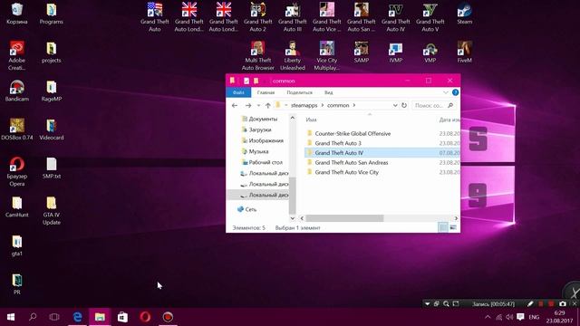Go forward in Explorer navigation
Image resolution: width=580 pixels, height=326 pixels.
click(x=247, y=105)
